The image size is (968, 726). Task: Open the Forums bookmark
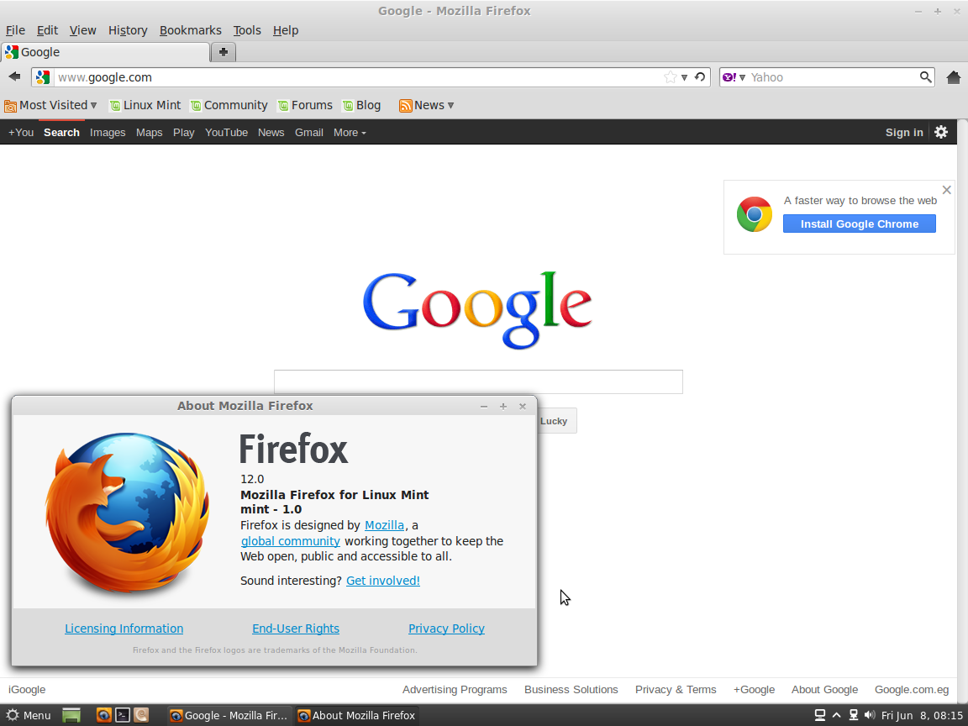[x=305, y=106]
